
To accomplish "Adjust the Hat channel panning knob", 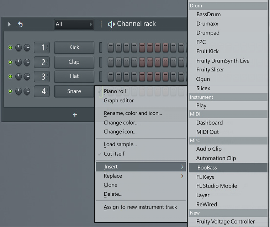I will pyautogui.click(x=18, y=77).
